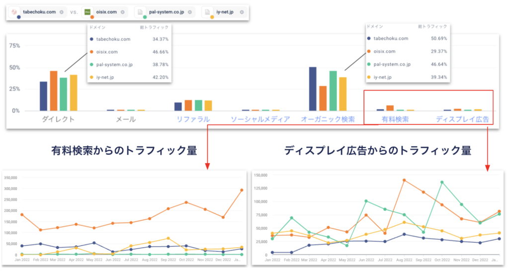Viewport: 509px width, 271px height.
Task: Open the オーガニック検索 channel link
Action: pyautogui.click(x=328, y=119)
